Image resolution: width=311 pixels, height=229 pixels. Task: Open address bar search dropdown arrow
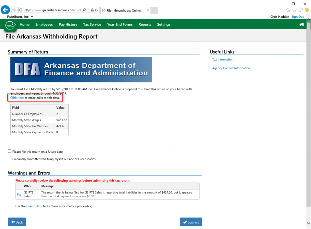coord(88,10)
